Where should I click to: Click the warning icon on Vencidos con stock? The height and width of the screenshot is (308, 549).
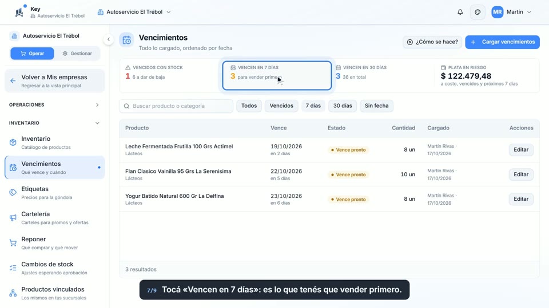click(128, 67)
